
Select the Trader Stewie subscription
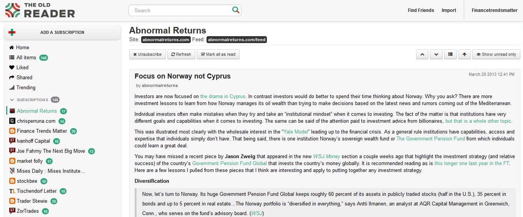32,201
